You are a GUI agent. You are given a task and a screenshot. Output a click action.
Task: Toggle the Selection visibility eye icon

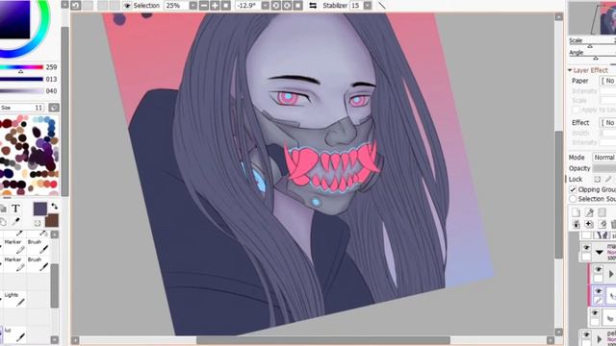[127, 6]
